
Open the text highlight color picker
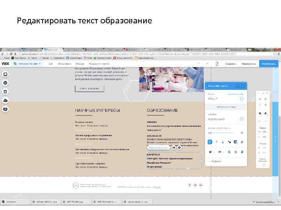(235, 142)
